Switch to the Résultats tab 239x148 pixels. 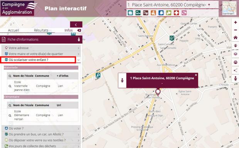point(41,30)
